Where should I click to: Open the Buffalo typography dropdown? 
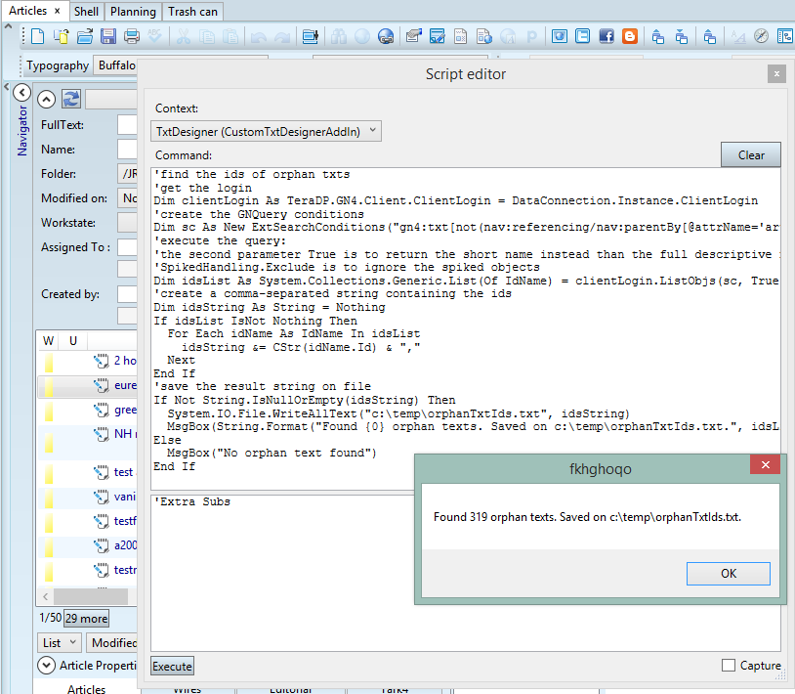pos(115,65)
